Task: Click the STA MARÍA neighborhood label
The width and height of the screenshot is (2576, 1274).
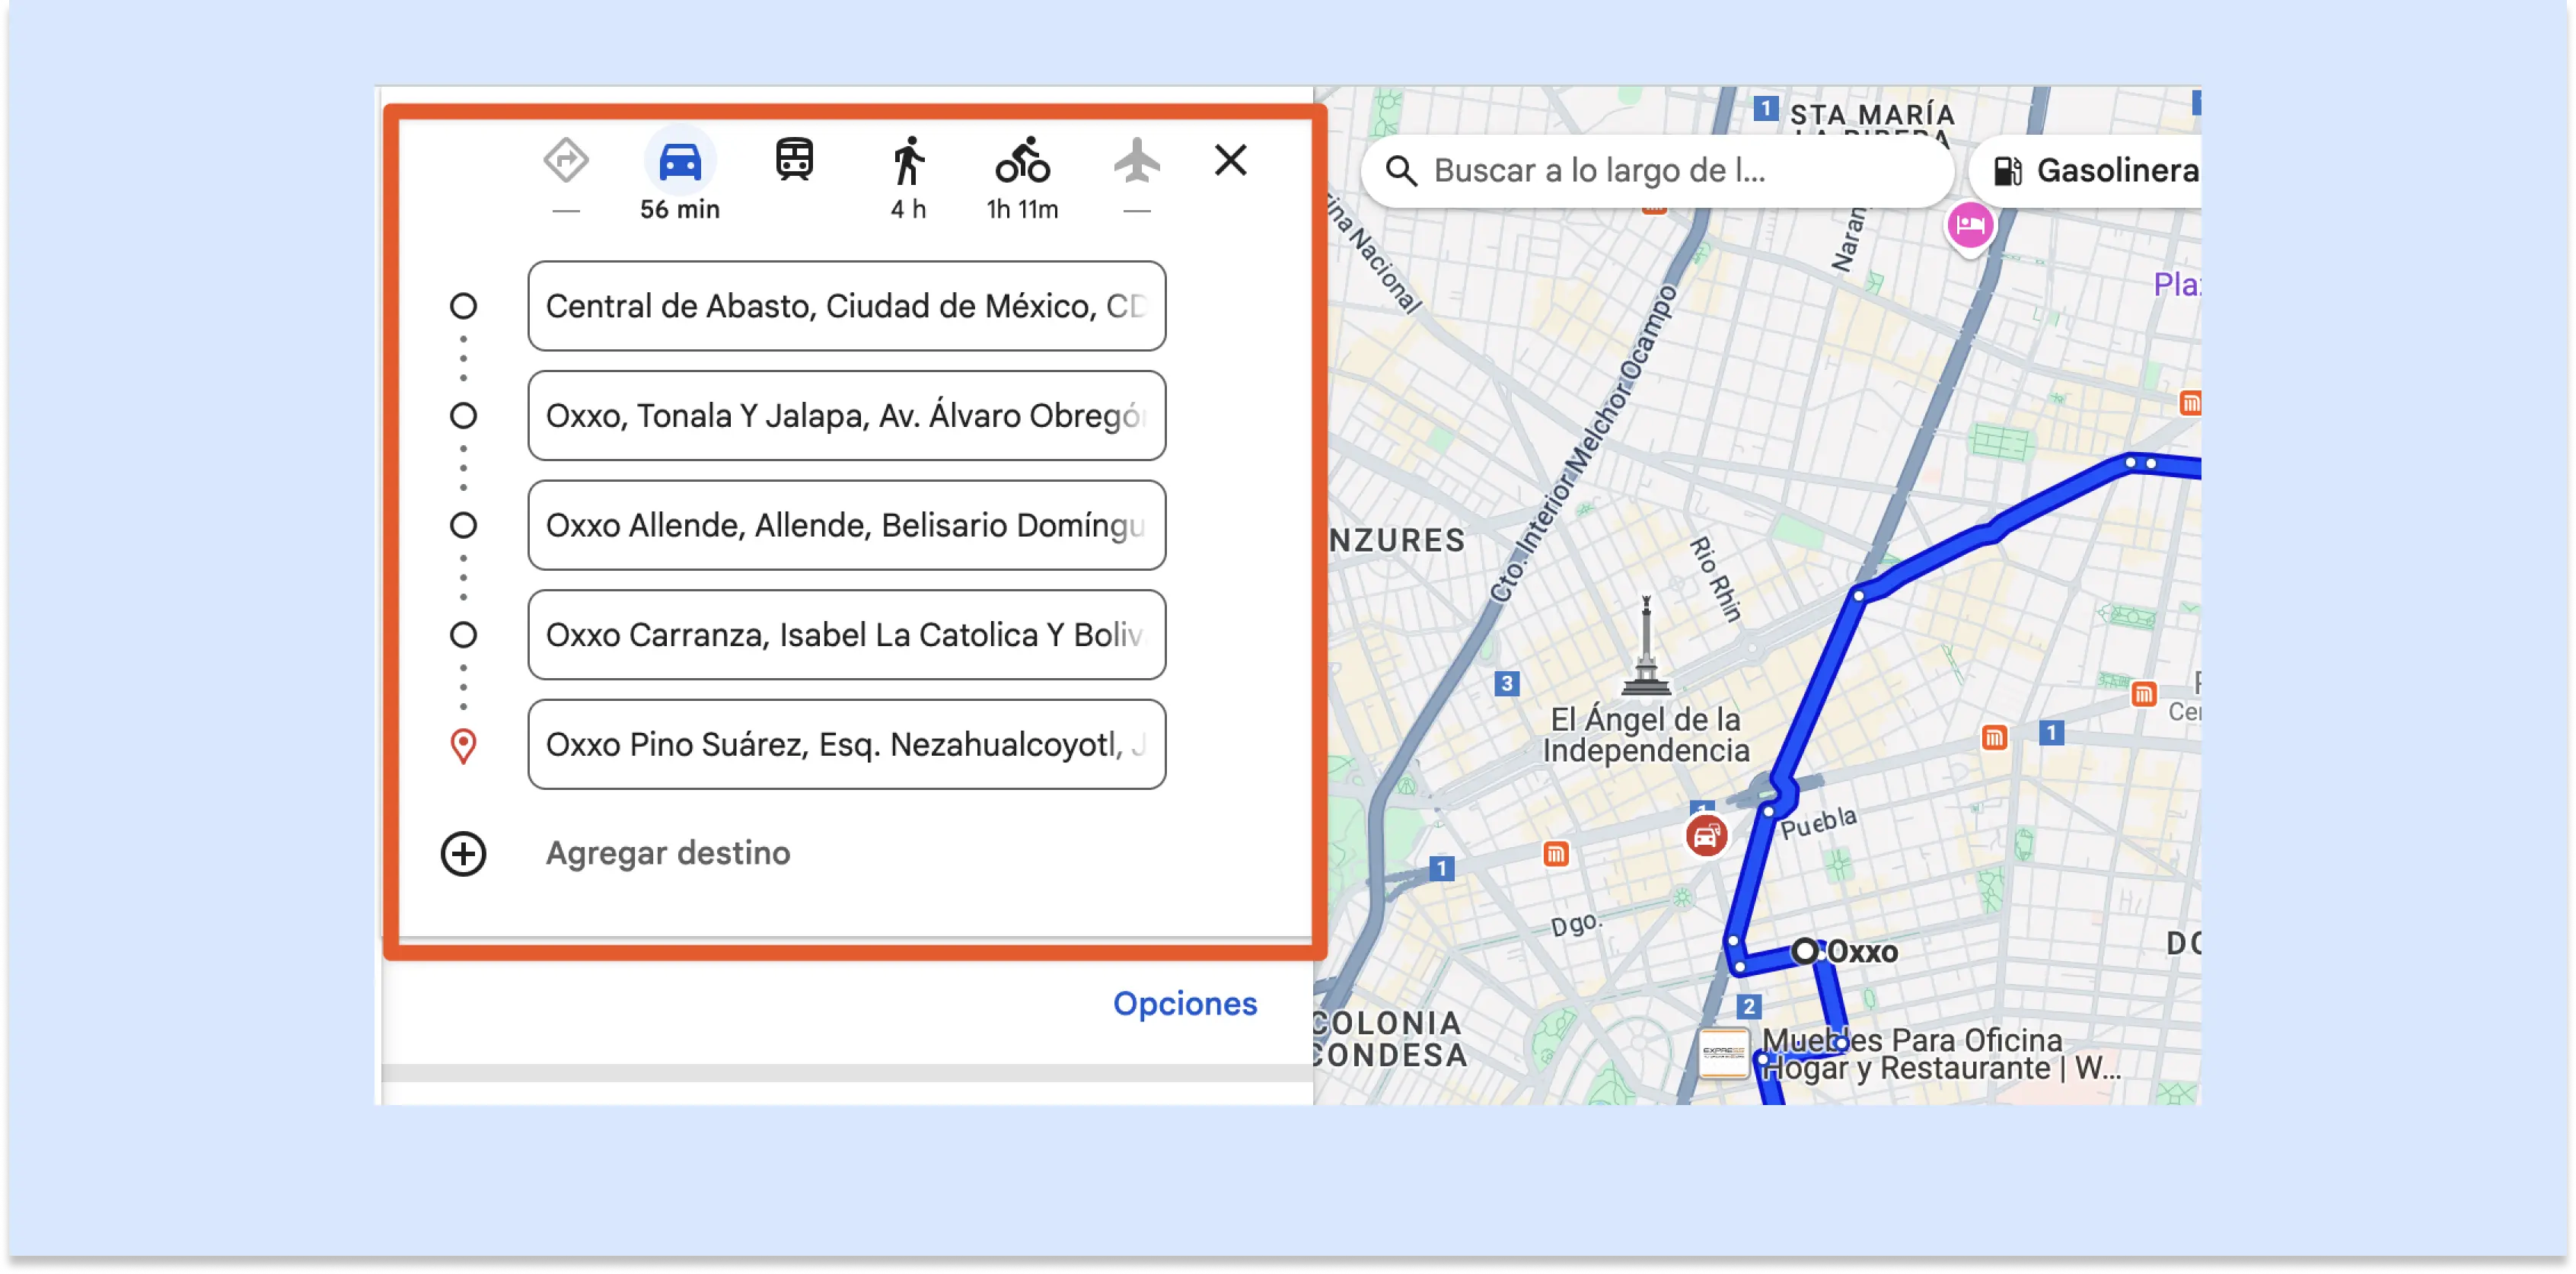Action: tap(1871, 116)
